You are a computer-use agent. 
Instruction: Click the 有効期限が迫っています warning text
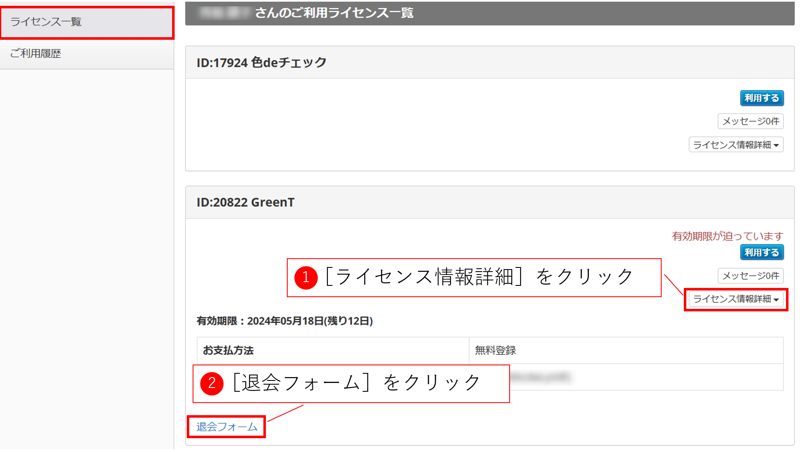coord(727,236)
